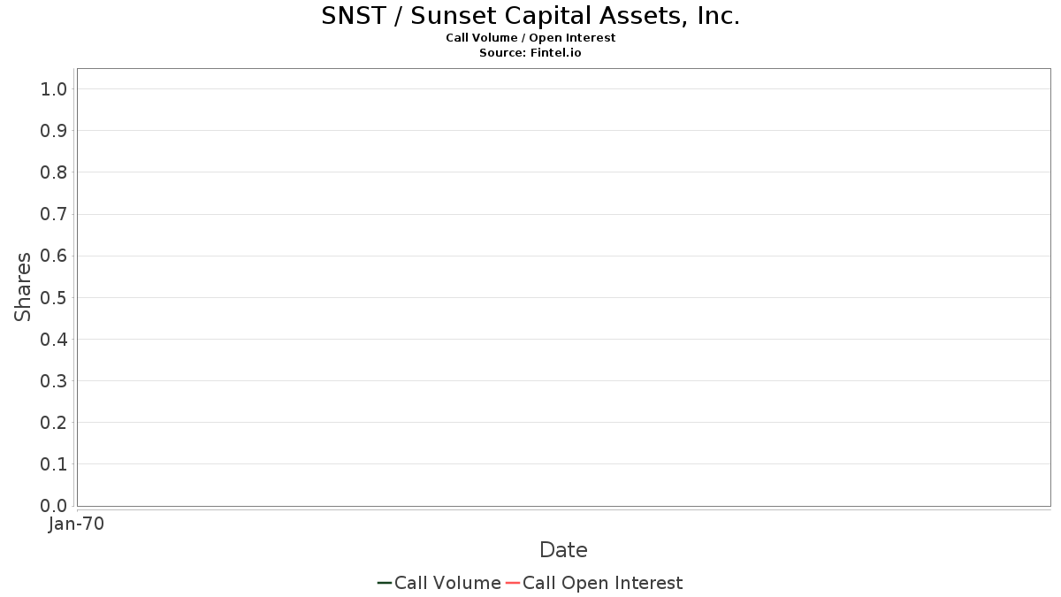Click the red Call Open Interest line swatch
This screenshot has width=1061, height=597.
click(512, 583)
